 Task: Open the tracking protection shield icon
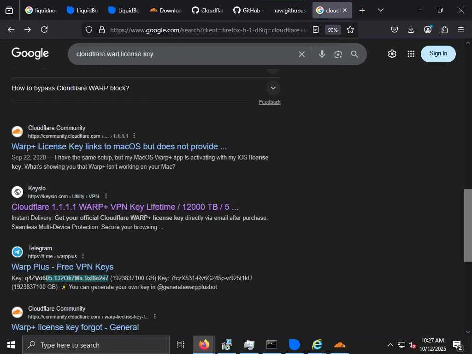[x=89, y=29]
